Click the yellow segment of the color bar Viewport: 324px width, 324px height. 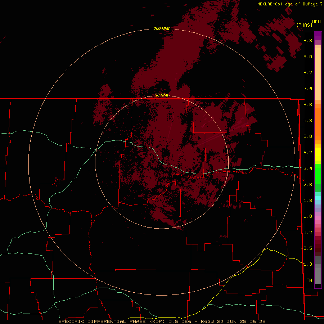(x=318, y=154)
